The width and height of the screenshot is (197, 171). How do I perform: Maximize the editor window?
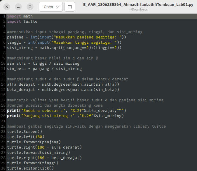pyautogui.click(x=30, y=7)
